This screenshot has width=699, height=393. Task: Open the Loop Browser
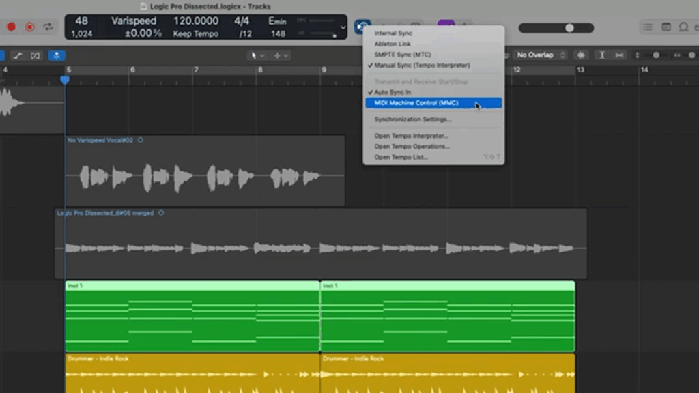pos(683,27)
